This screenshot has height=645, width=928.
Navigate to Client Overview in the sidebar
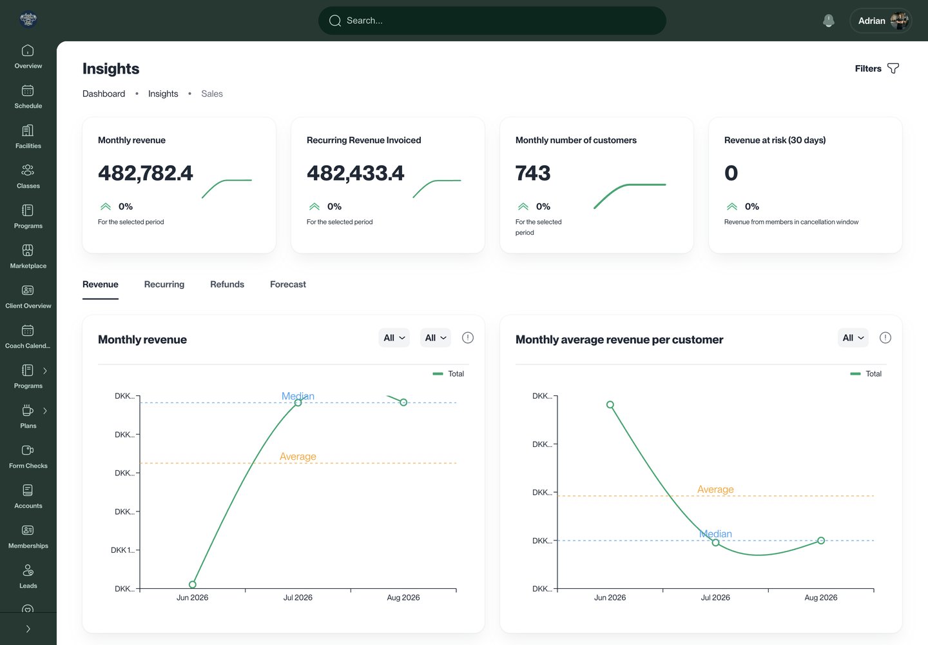[28, 297]
